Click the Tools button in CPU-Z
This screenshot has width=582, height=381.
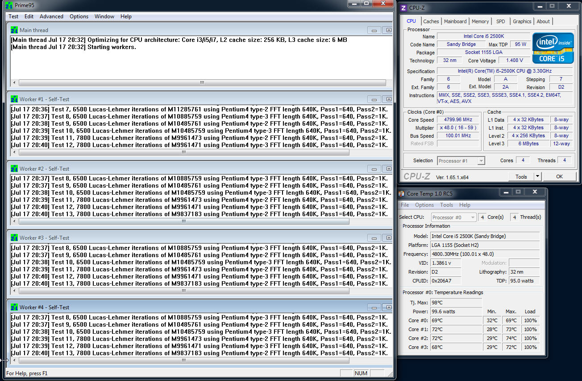[521, 177]
